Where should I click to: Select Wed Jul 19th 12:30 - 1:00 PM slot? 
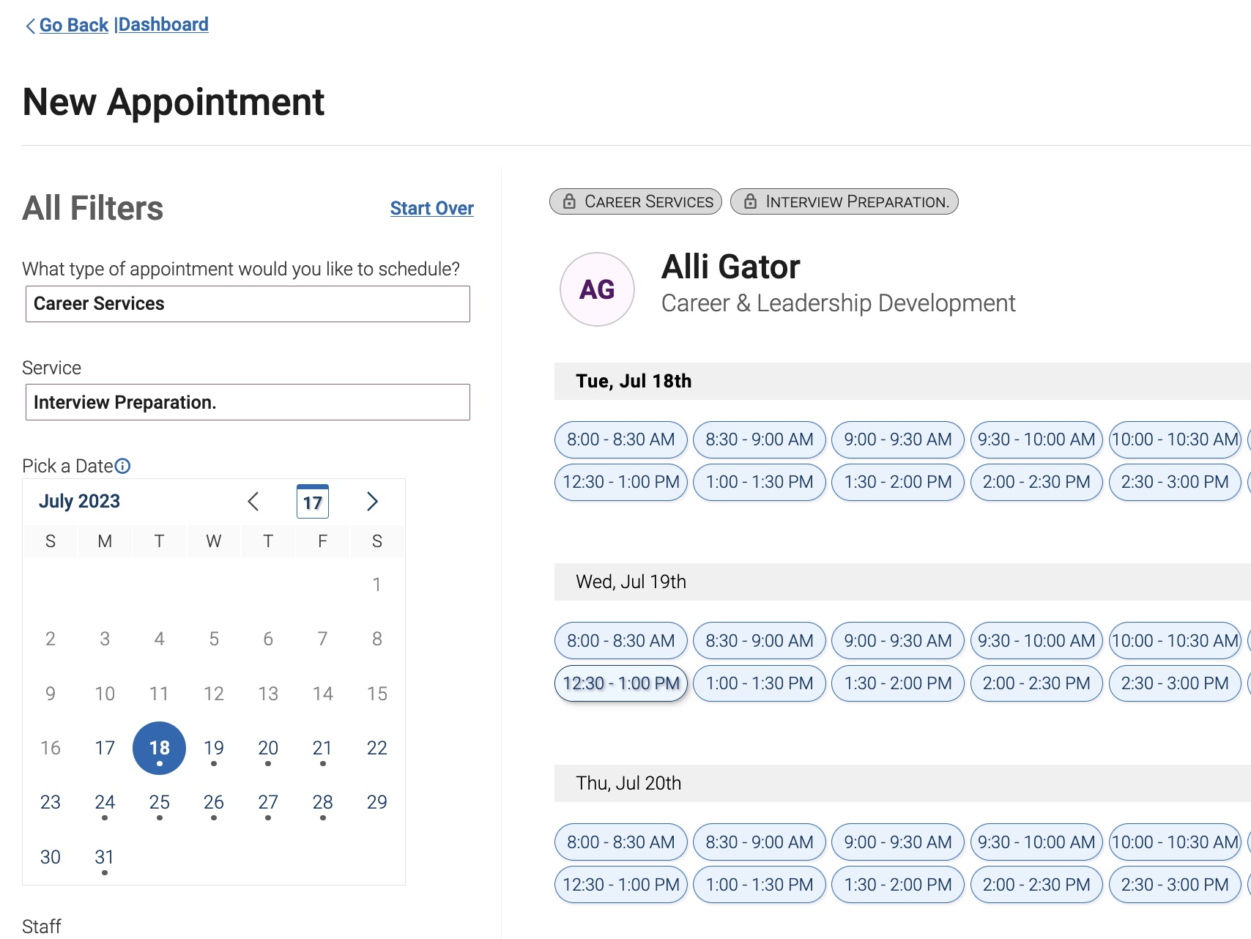(621, 683)
